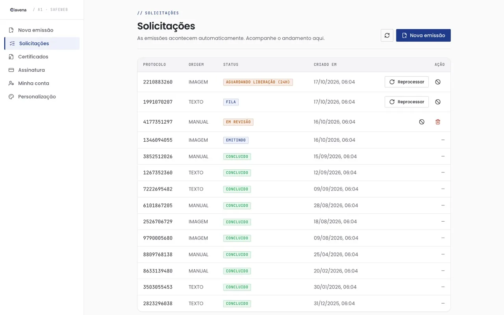Click the EM REVISÃO status badge
Screen dimensions: 504x315
[238, 122]
